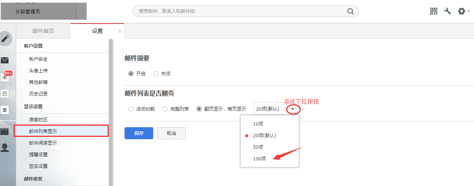Open the calendar icon in left sidebar

5,131
